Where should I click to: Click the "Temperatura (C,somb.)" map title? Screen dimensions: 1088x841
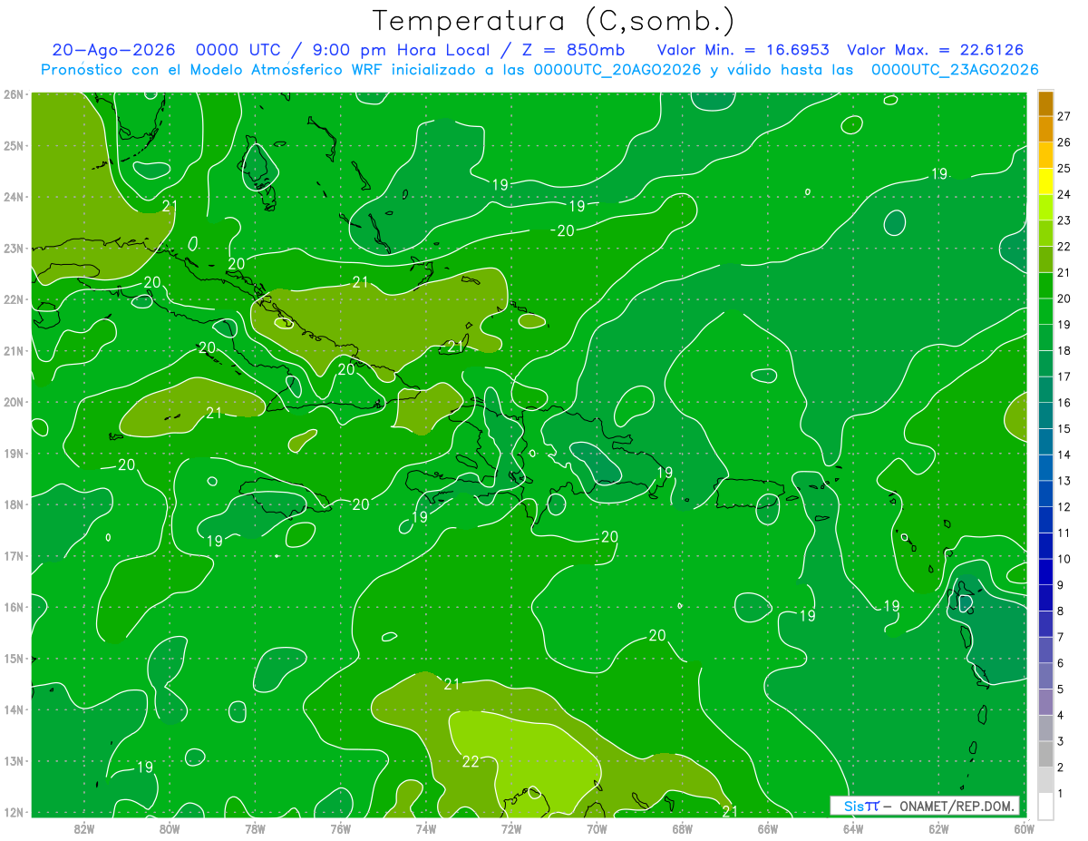tap(554, 20)
